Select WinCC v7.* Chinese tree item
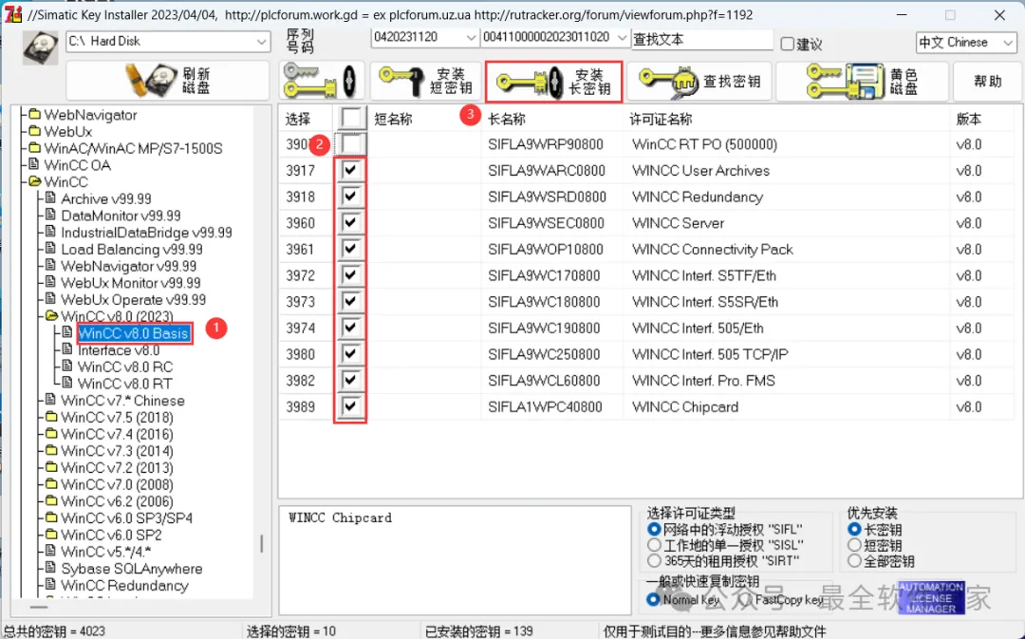The height and width of the screenshot is (639, 1025). point(122,401)
